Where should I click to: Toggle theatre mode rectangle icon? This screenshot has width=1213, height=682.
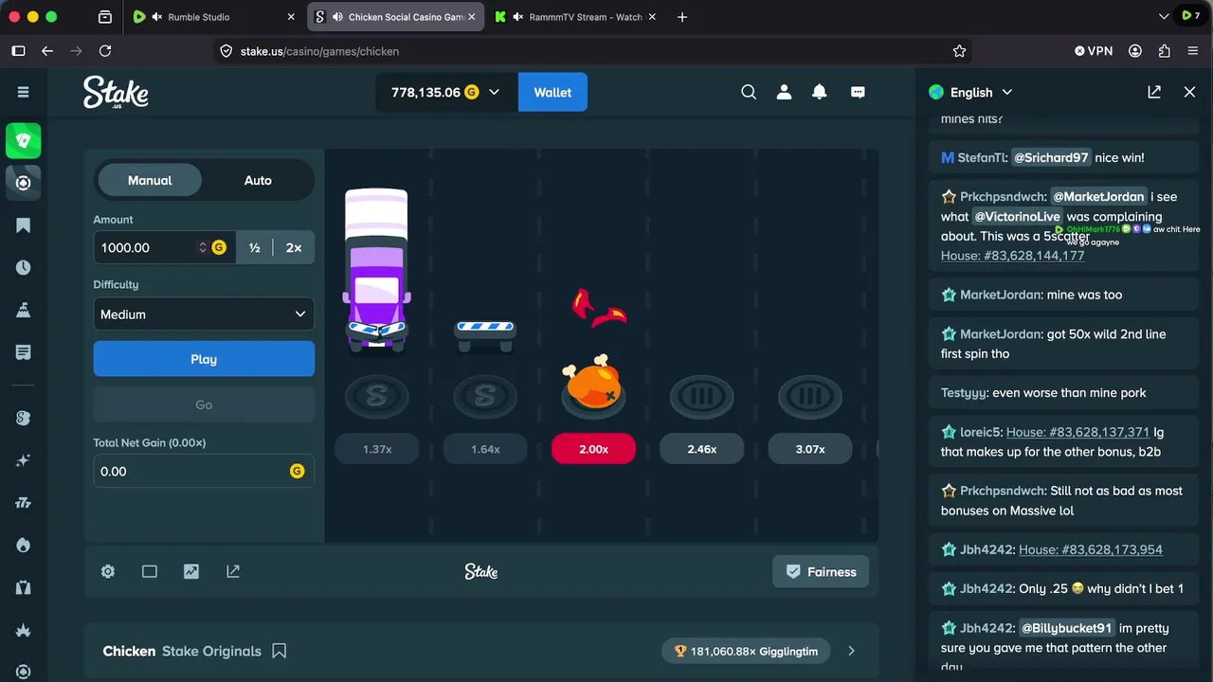tap(150, 571)
